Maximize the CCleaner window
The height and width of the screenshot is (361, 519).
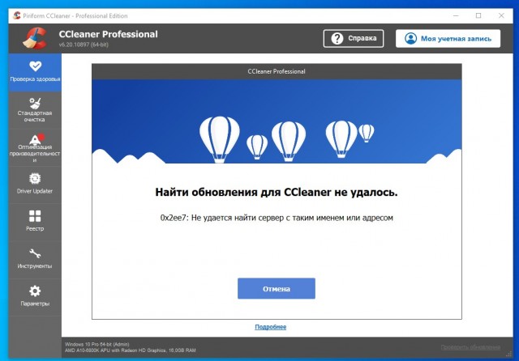478,15
